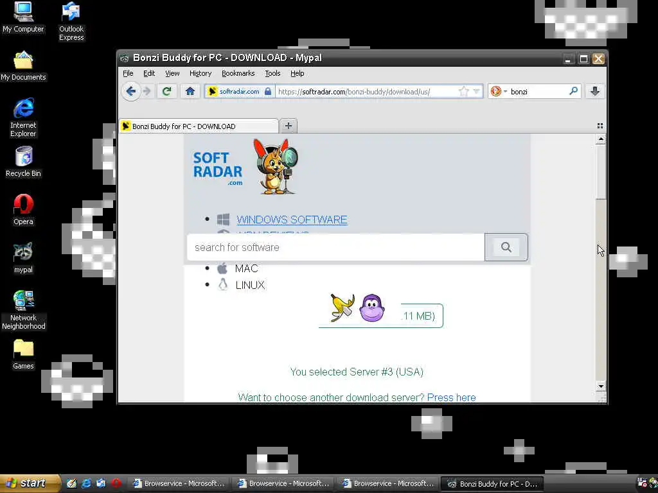Click the Soft Radar squirrel mascot image
This screenshot has height=493, width=658.
[x=275, y=167]
